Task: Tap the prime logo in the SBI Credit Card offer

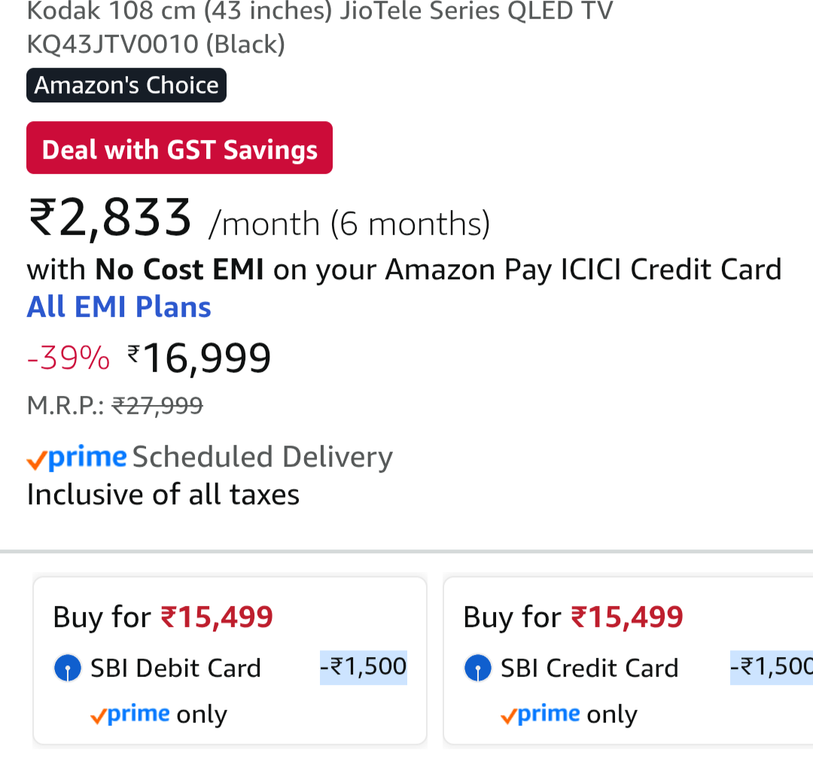Action: coord(540,714)
